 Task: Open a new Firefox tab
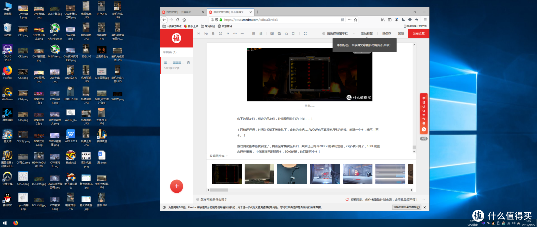point(258,12)
